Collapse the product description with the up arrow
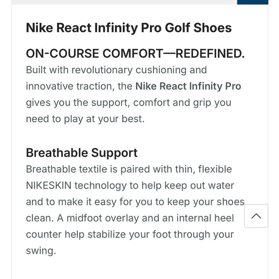The image size is (279, 279). click(x=256, y=216)
